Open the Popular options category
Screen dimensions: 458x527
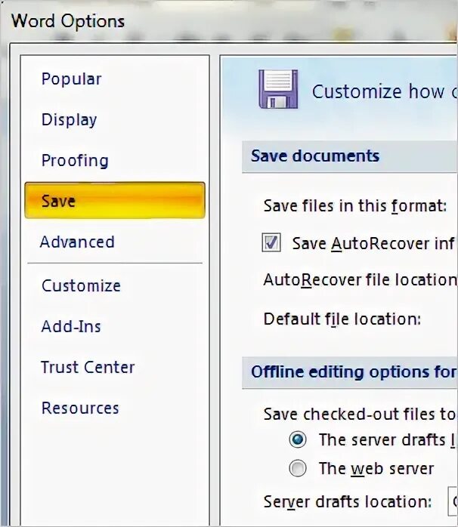tap(71, 79)
